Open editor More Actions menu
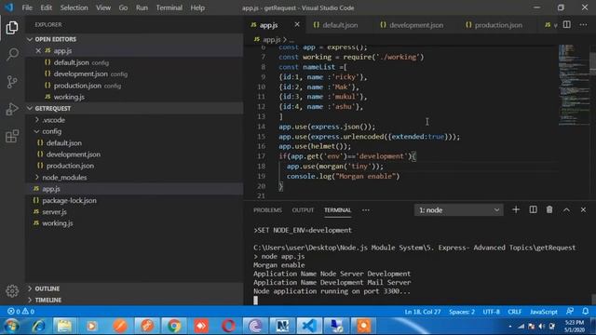 tap(584, 25)
